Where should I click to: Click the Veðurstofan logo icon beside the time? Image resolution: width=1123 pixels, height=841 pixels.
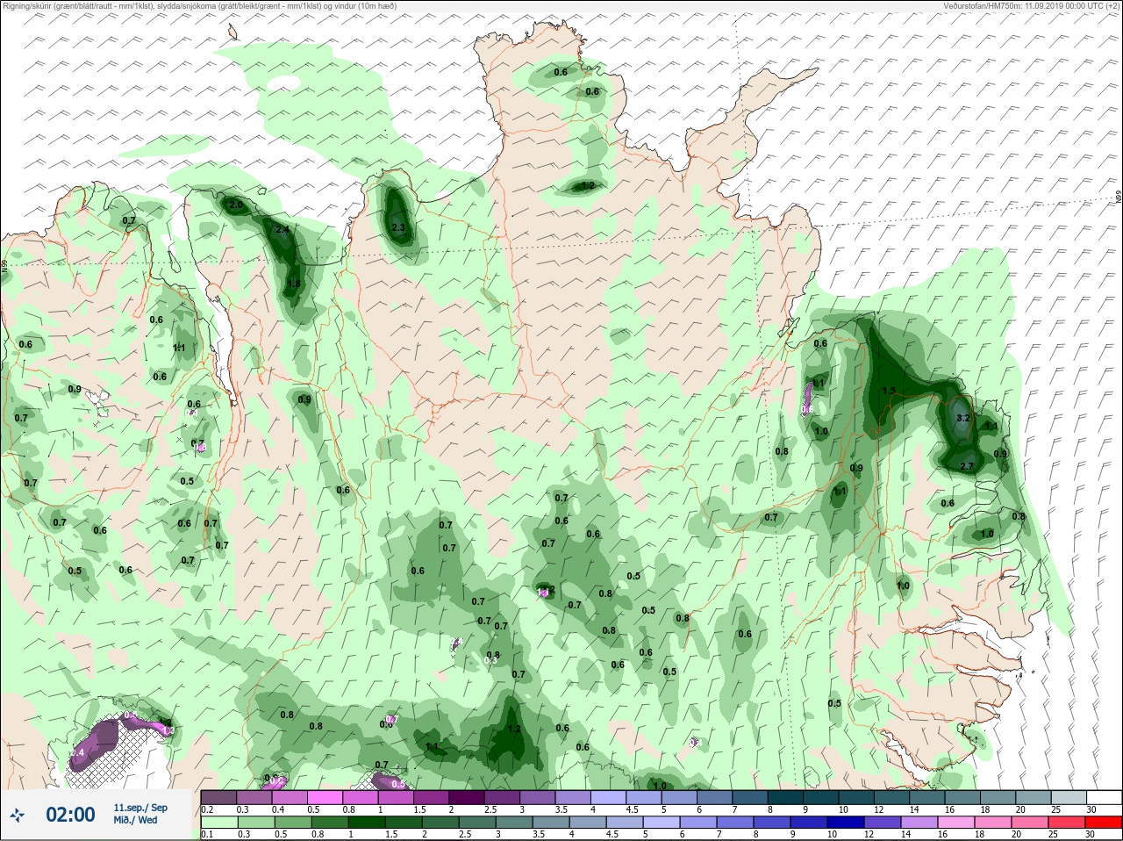pyautogui.click(x=17, y=815)
